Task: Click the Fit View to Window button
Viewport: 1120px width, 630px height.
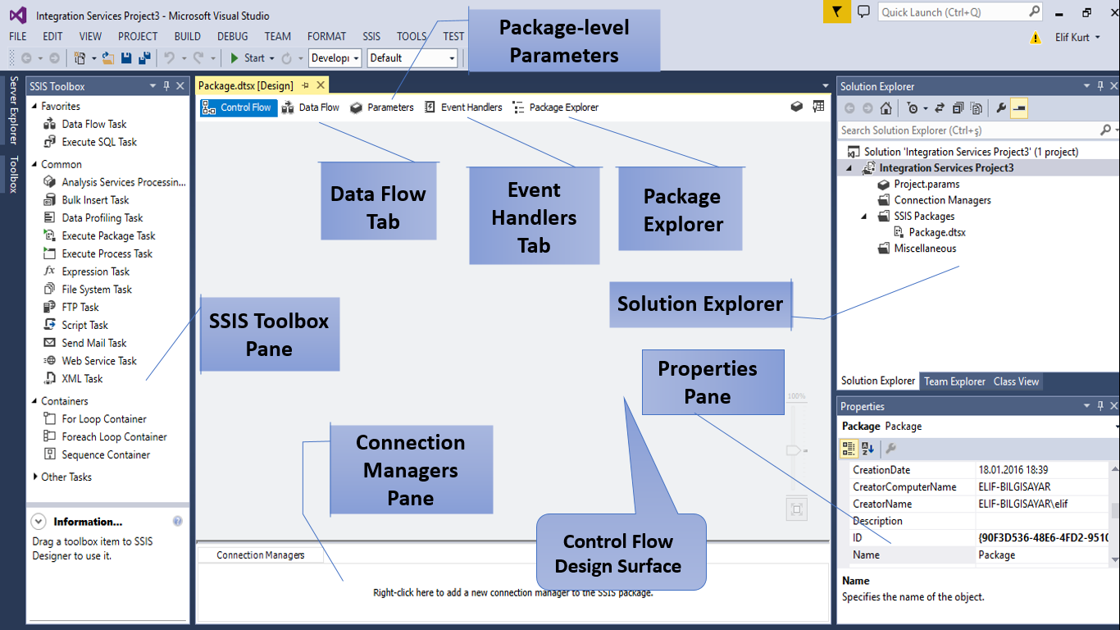Action: pos(796,509)
